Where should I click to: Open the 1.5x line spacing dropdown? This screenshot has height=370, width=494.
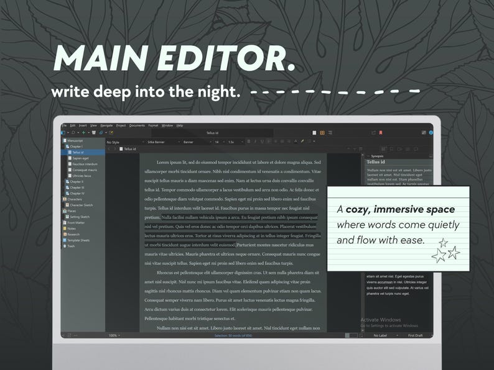coord(236,142)
